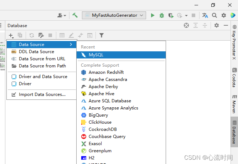Screen dimensions: 238x164
Task: Select Couchbase Query data source
Action: click(x=121, y=137)
